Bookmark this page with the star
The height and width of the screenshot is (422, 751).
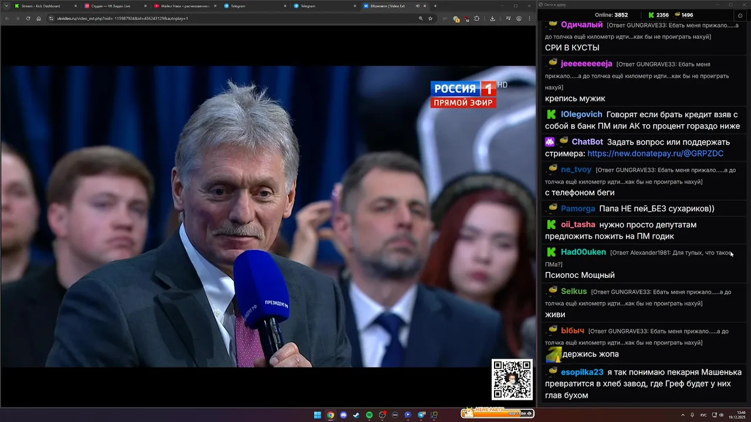tap(430, 18)
